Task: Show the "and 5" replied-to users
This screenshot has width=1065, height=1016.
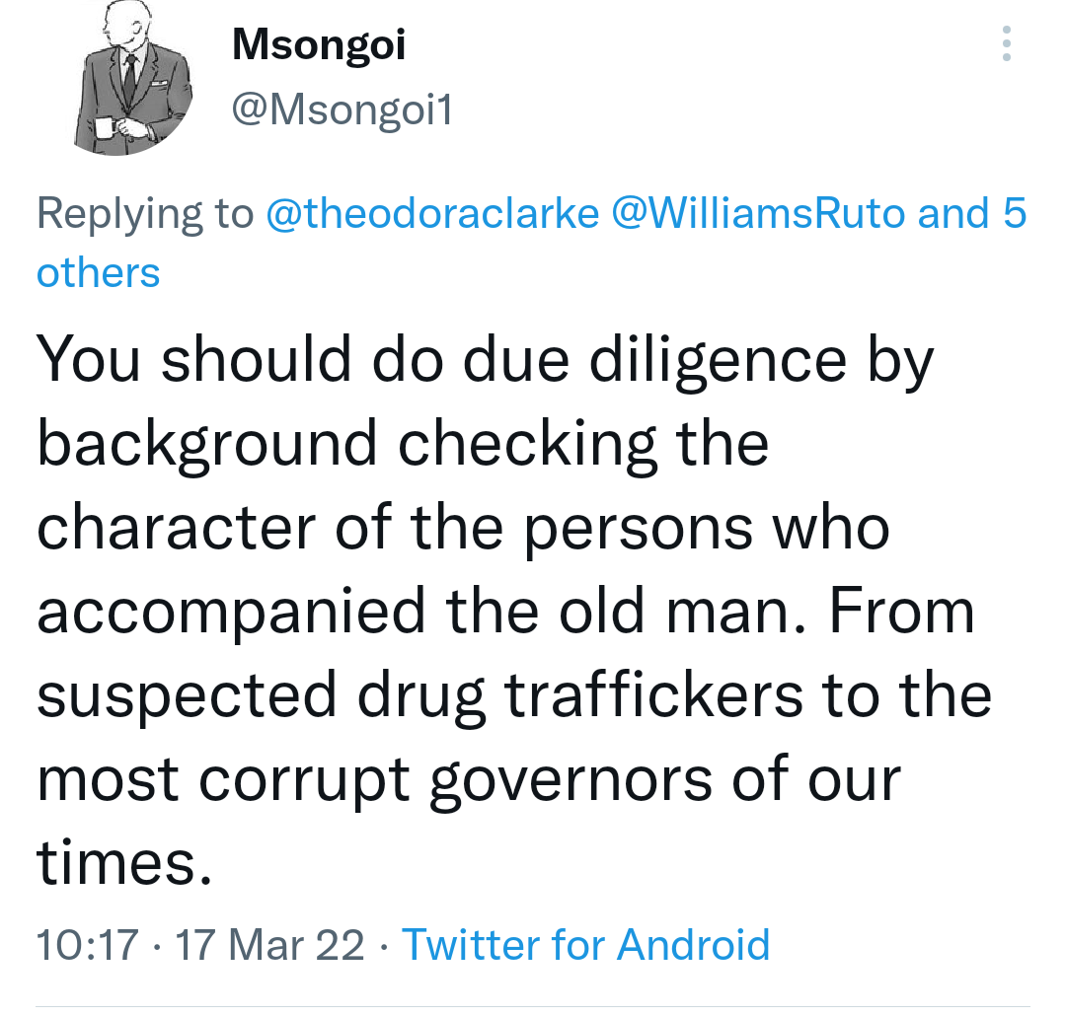Action: (972, 214)
